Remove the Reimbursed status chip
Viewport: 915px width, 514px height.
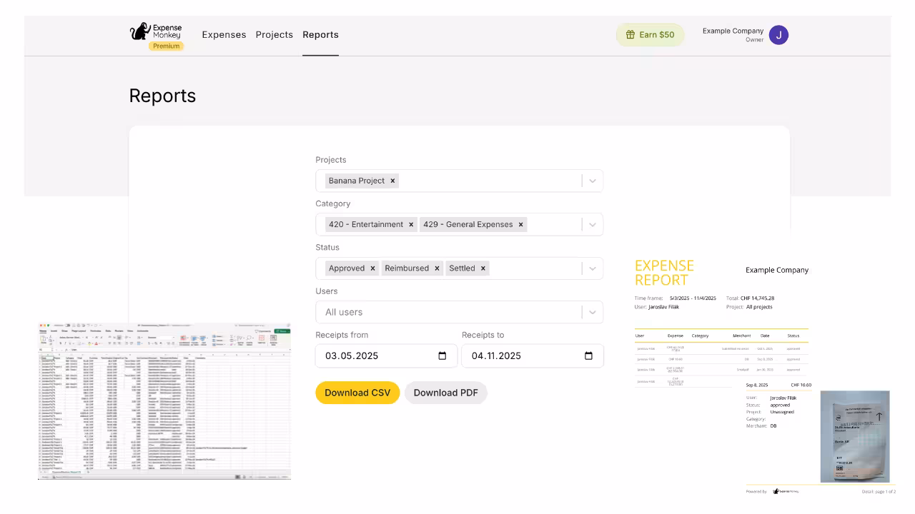point(437,268)
